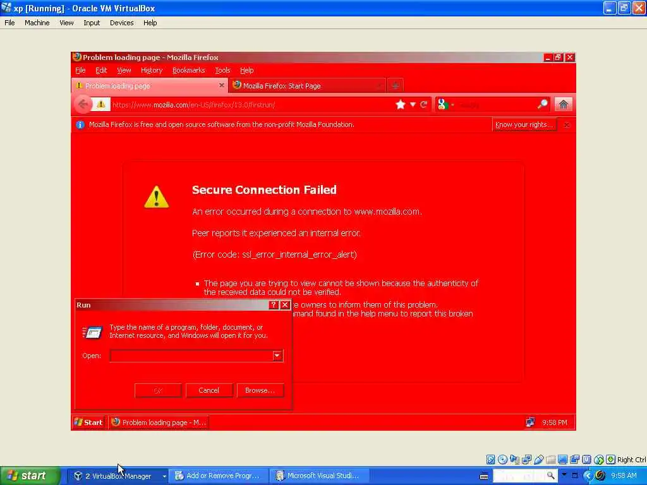The width and height of the screenshot is (647, 485).
Task: Click the greyed OK button in Run dialog
Action: click(x=158, y=390)
